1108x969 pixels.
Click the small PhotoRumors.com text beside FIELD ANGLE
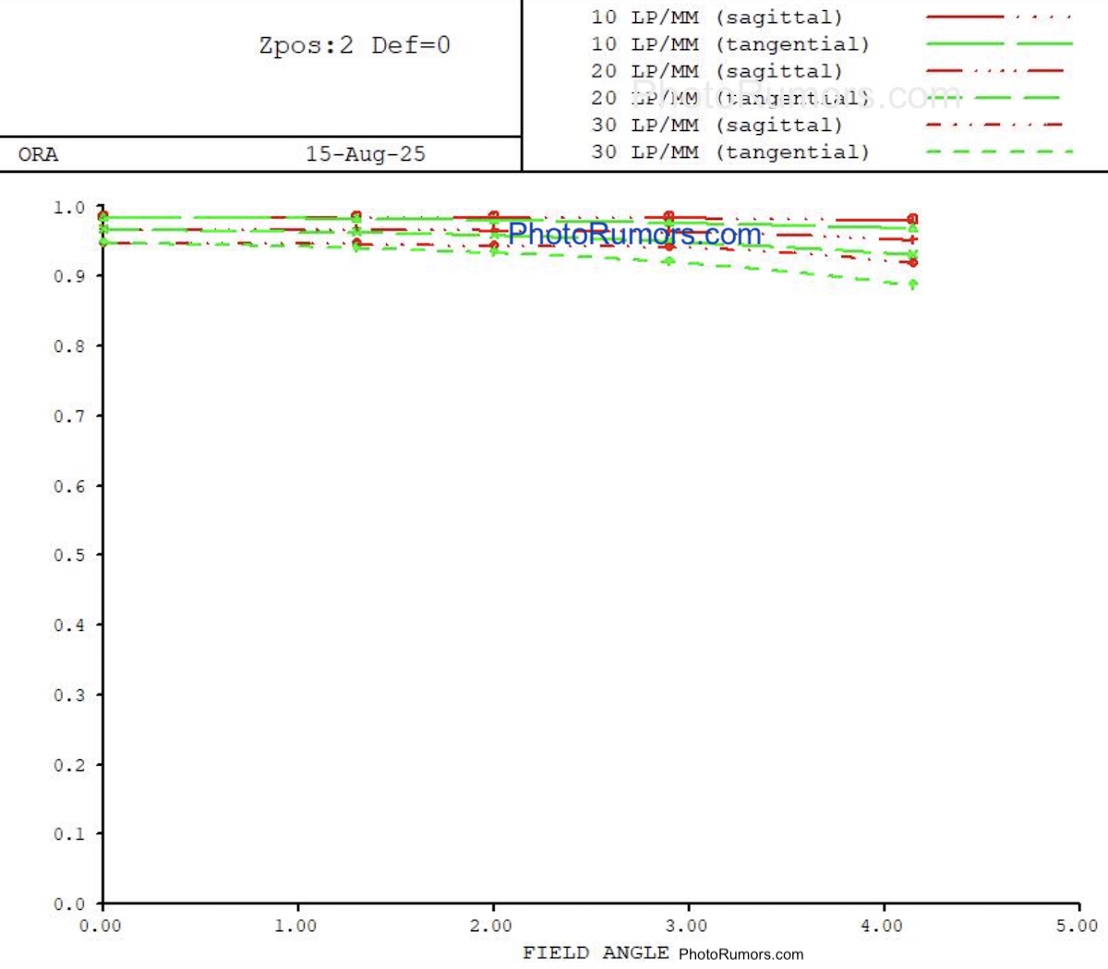pyautogui.click(x=741, y=954)
